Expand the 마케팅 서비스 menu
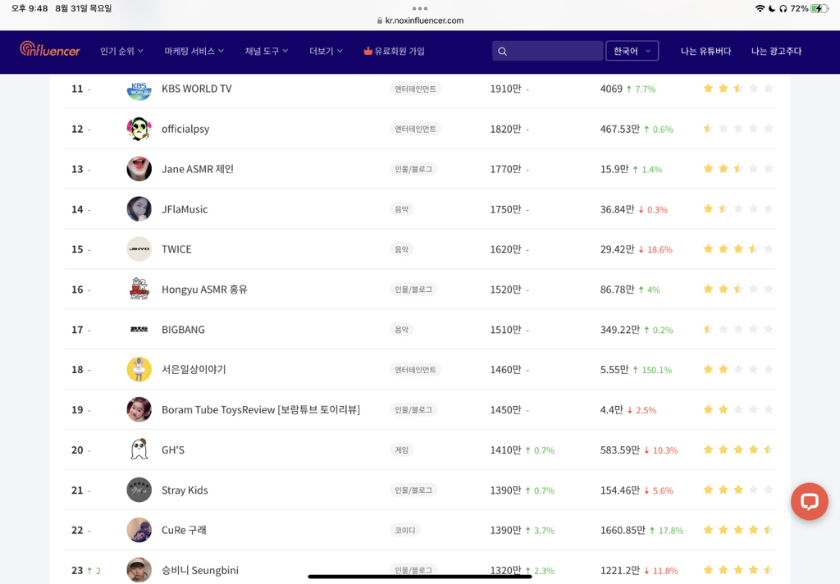The image size is (840, 584). 194,51
